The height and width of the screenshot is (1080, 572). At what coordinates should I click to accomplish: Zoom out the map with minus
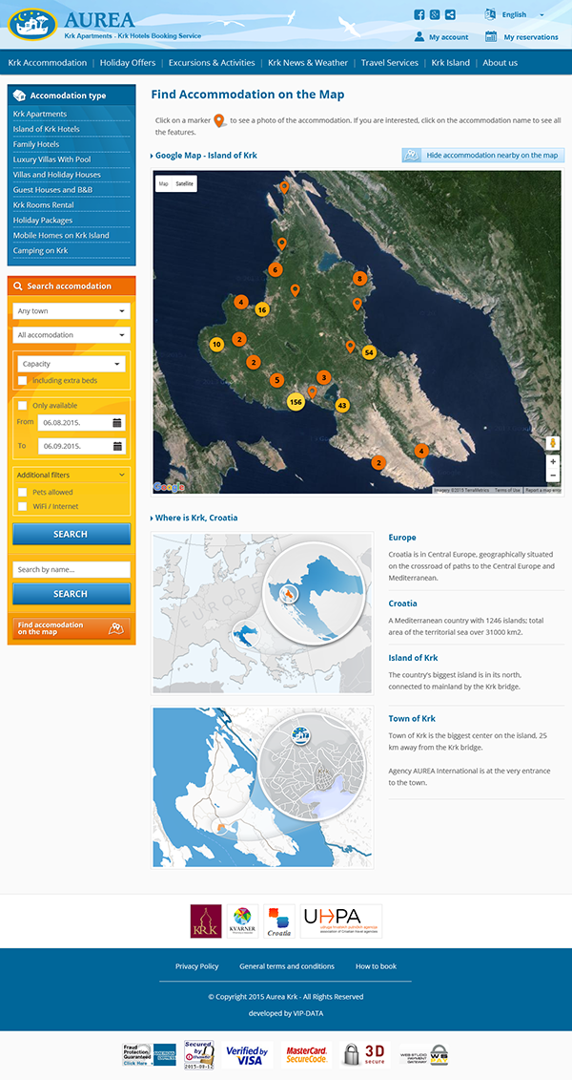tap(553, 476)
